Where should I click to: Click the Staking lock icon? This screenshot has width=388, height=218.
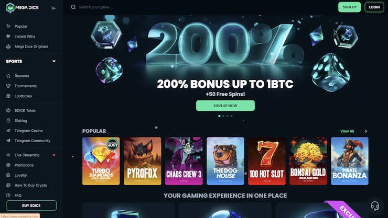click(8, 120)
